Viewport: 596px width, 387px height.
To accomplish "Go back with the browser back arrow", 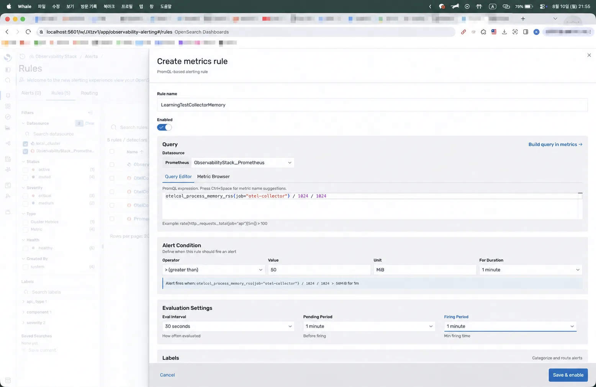I will (7, 32).
